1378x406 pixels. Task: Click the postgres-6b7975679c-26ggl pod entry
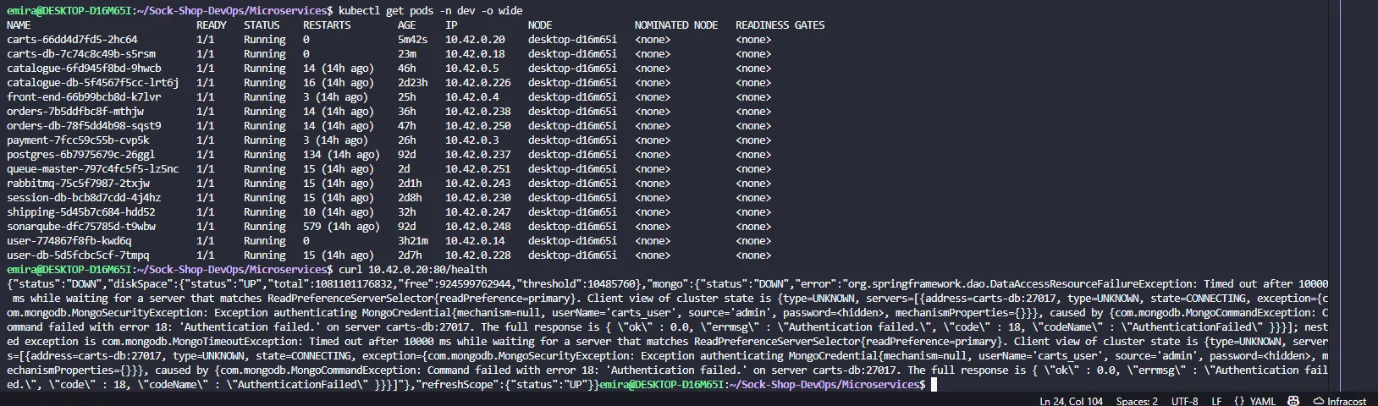[80, 155]
